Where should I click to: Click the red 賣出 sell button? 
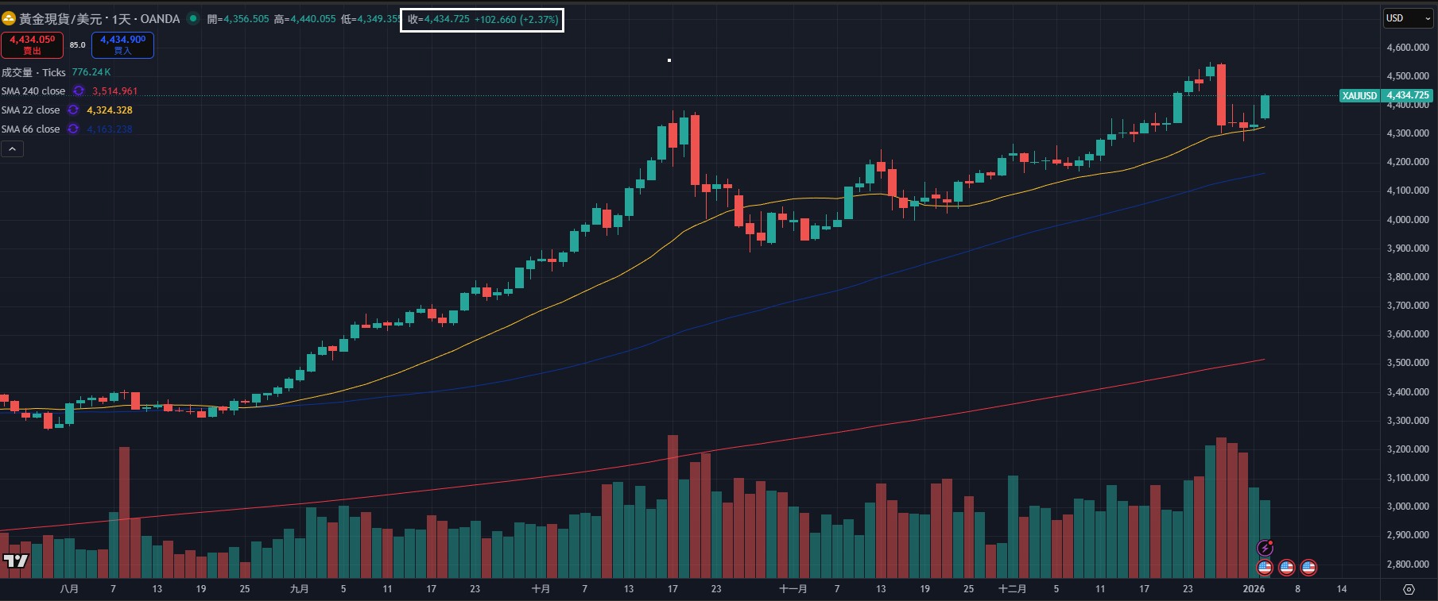pos(32,45)
